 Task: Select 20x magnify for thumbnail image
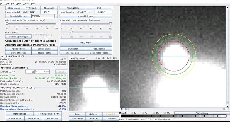[x=111, y=58]
